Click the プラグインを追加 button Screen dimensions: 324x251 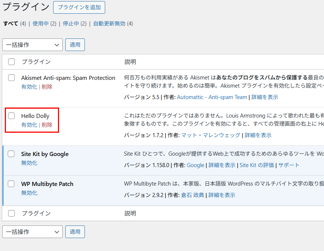click(x=79, y=7)
